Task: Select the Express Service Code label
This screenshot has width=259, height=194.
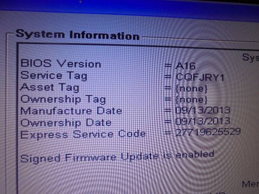Action: (83, 135)
